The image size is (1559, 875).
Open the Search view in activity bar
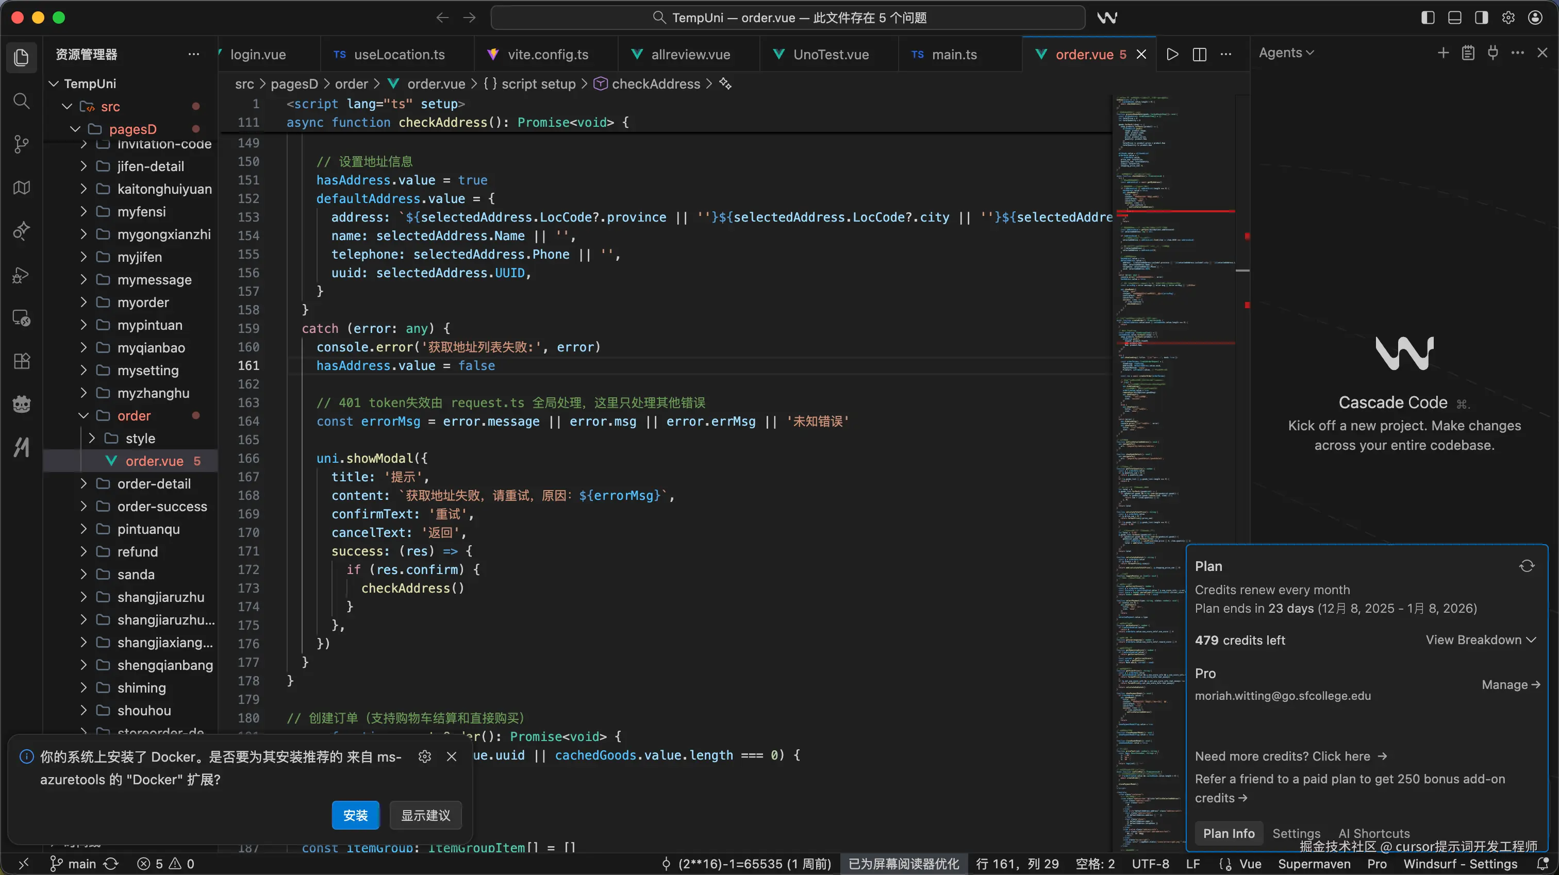[21, 100]
